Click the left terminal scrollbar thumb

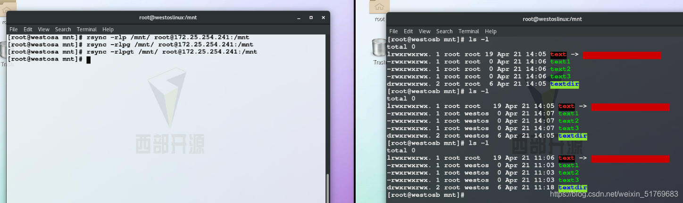pyautogui.click(x=327, y=188)
